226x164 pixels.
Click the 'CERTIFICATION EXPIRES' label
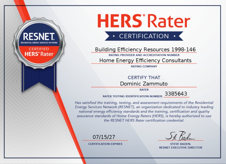pyautogui.click(x=105, y=144)
